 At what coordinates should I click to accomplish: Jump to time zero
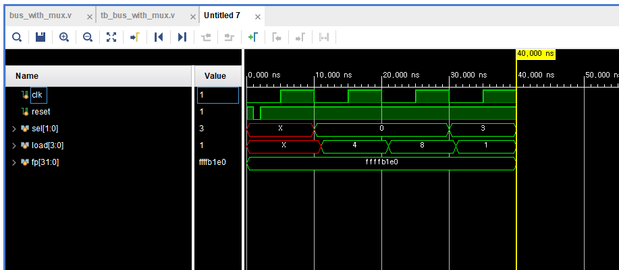tap(159, 37)
